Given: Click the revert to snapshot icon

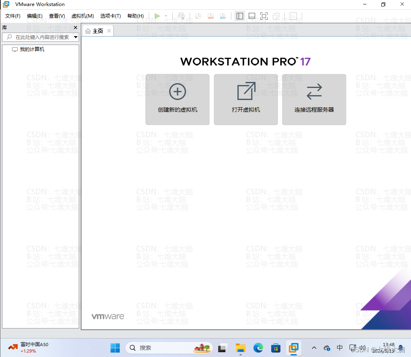Looking at the screenshot, I should tap(211, 16).
